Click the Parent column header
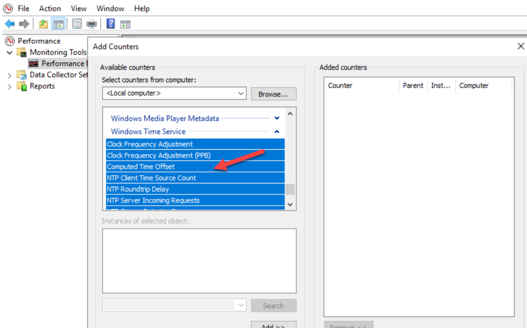527x328 pixels. (x=413, y=86)
